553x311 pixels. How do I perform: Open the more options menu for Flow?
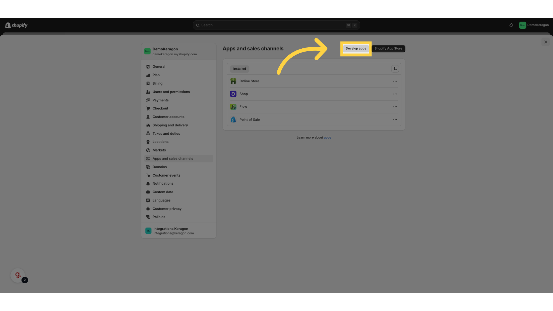point(395,107)
